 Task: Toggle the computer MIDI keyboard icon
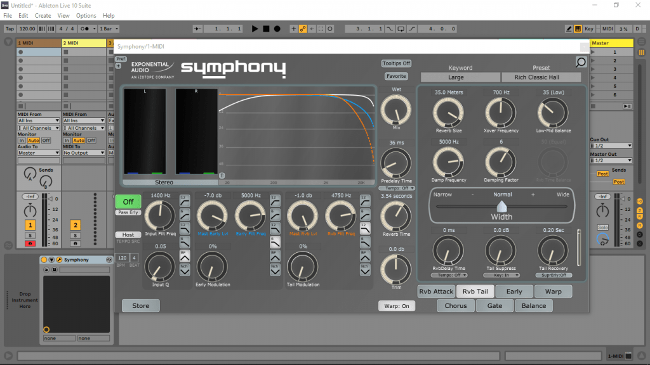[x=578, y=29]
